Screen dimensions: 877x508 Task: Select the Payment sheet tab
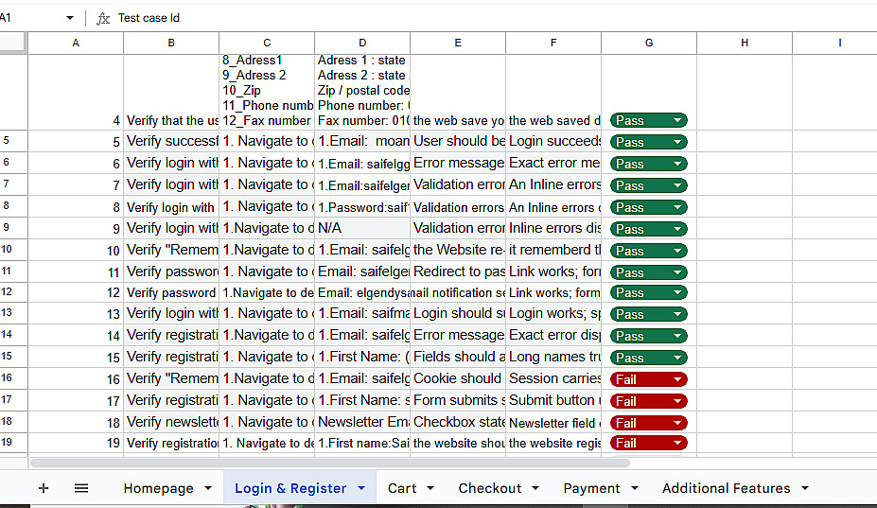coord(591,488)
